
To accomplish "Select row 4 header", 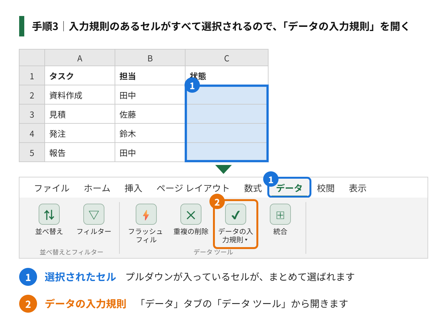I will (x=32, y=133).
